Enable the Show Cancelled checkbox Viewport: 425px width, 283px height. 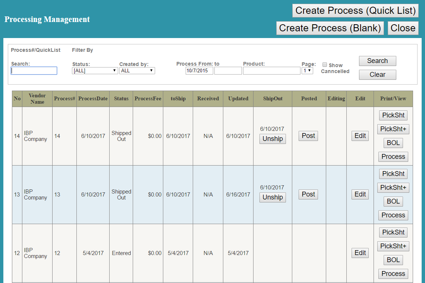point(325,65)
